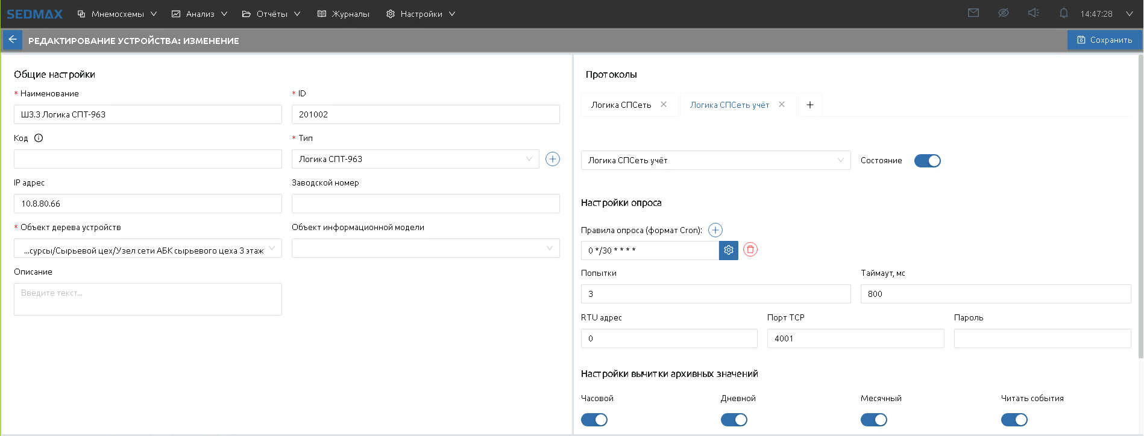The image size is (1144, 436).
Task: Toggle the Состояние switch
Action: [927, 161]
